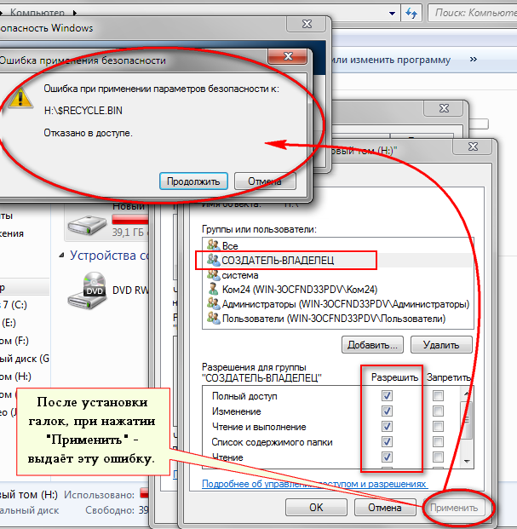Click OK in the permissions dialog

[x=316, y=508]
